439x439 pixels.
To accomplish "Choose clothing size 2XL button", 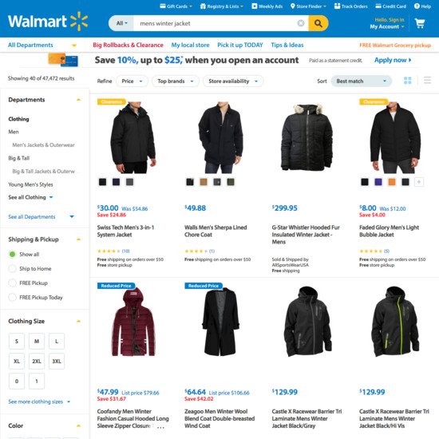I will (37, 361).
